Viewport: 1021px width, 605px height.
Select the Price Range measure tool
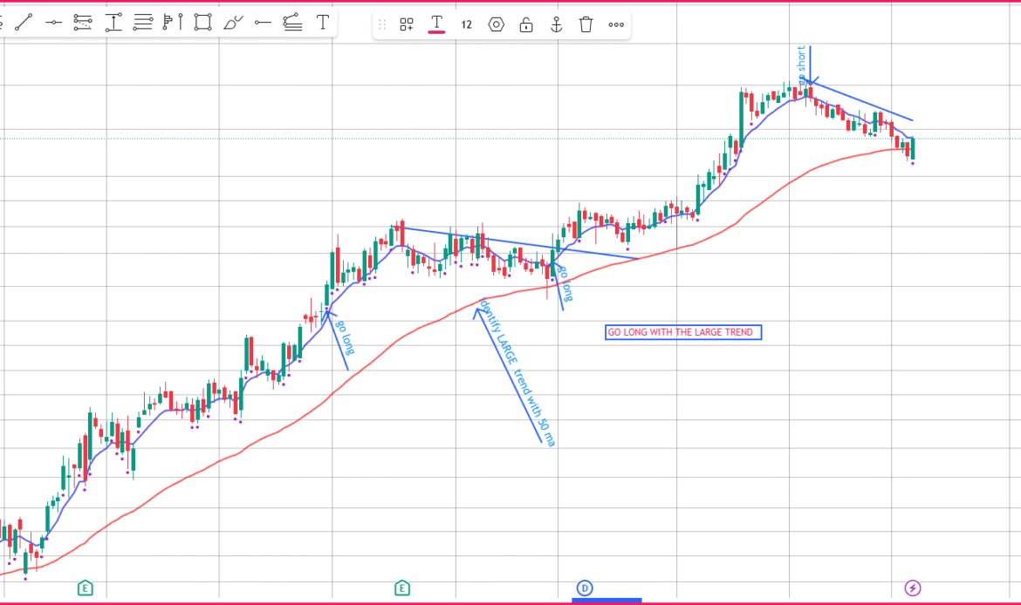tap(113, 23)
